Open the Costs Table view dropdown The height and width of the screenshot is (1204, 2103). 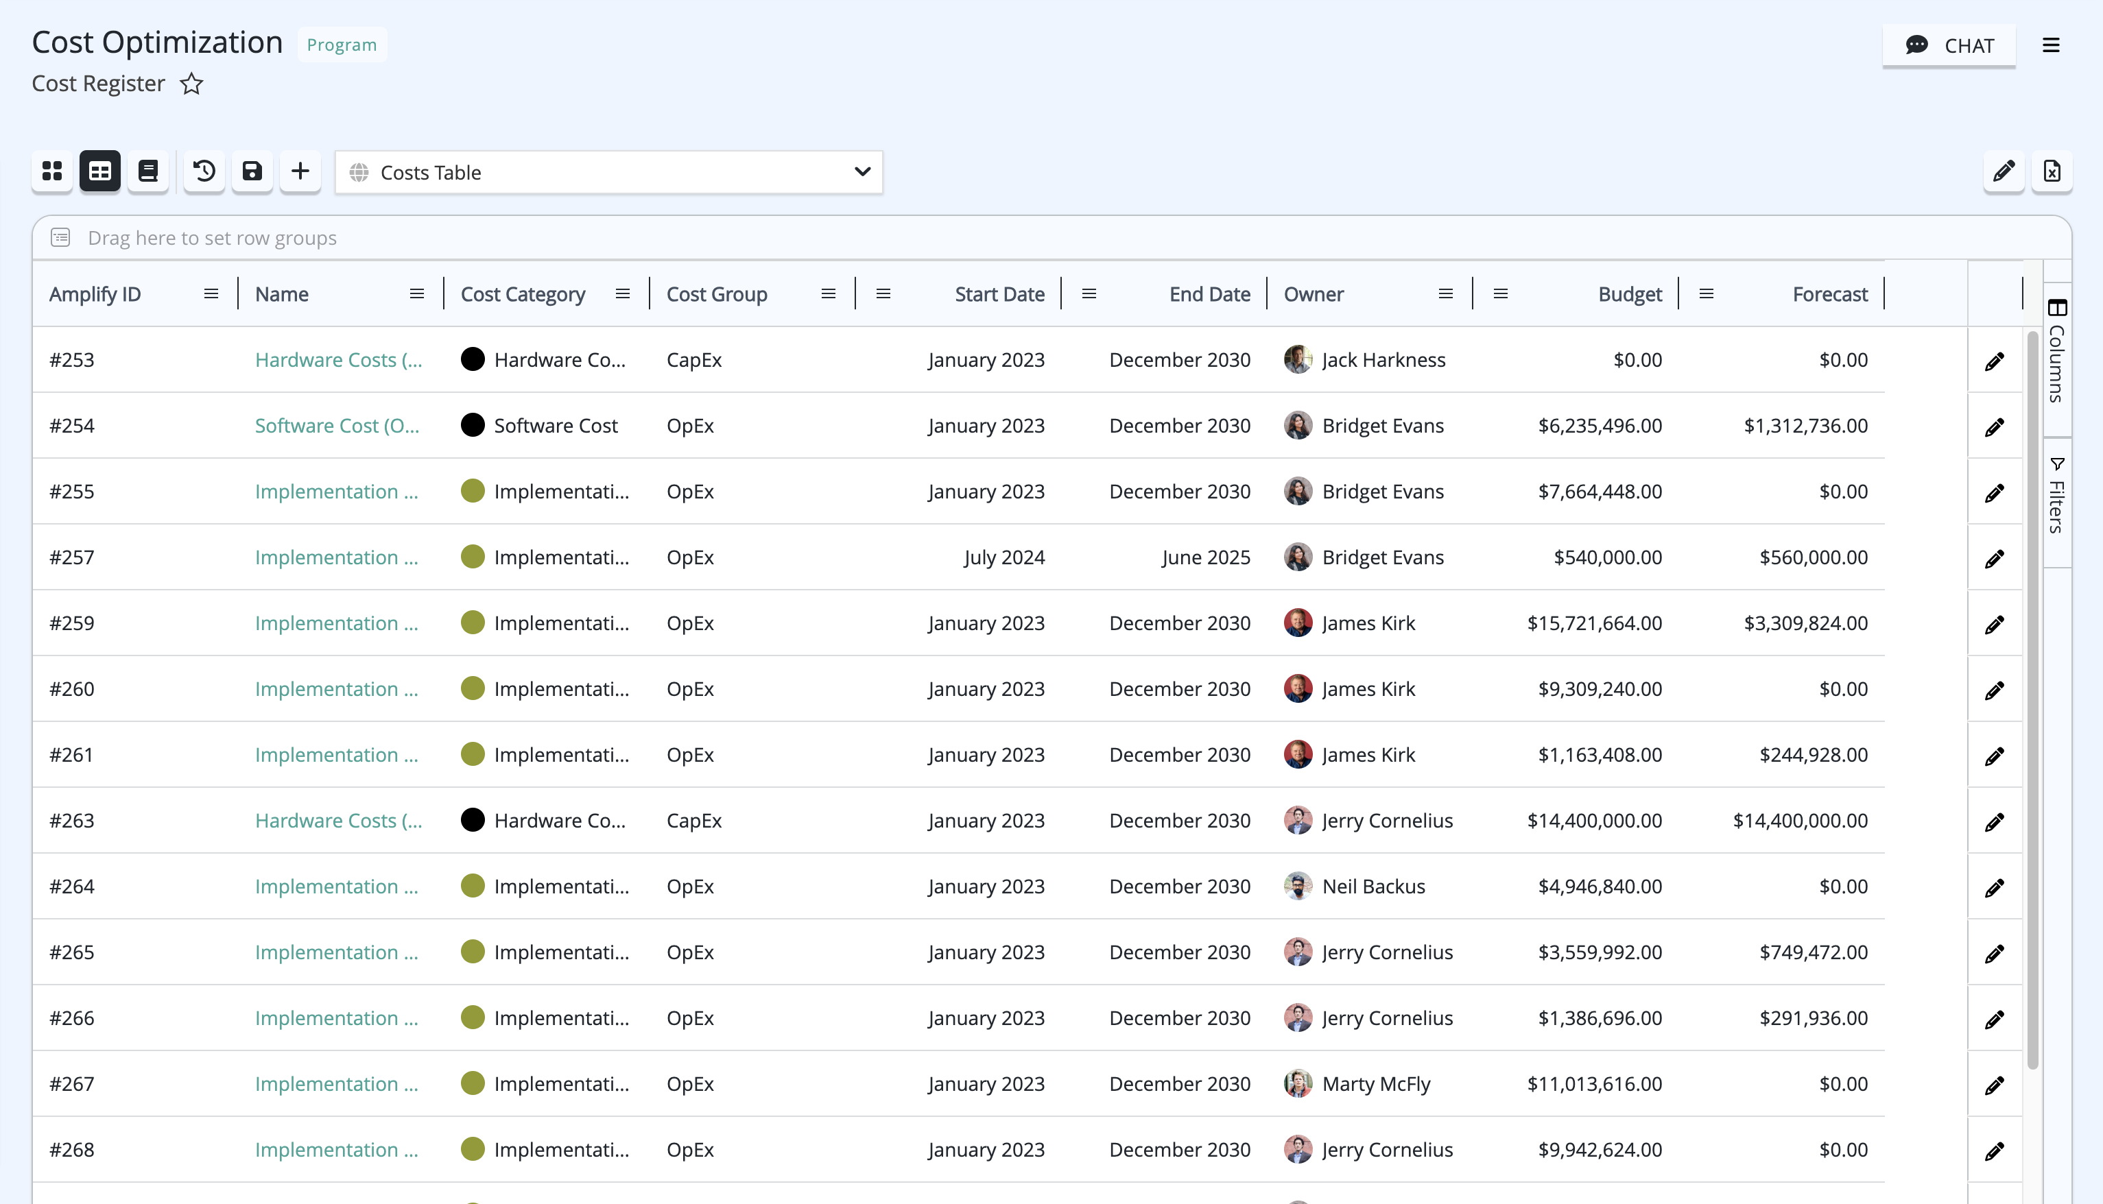pyautogui.click(x=608, y=172)
